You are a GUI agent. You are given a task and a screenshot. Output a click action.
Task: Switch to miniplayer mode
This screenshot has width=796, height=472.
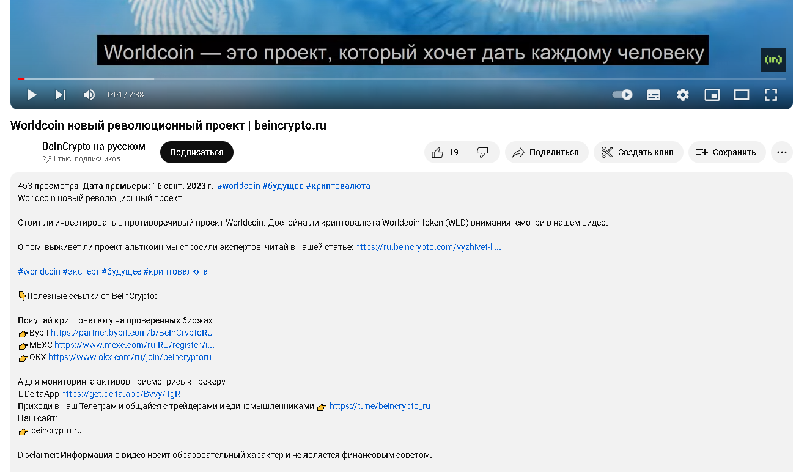[712, 95]
